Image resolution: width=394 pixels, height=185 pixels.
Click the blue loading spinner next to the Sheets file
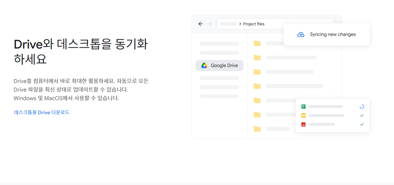click(362, 107)
